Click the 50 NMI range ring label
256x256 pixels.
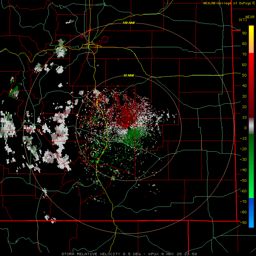[x=129, y=75]
